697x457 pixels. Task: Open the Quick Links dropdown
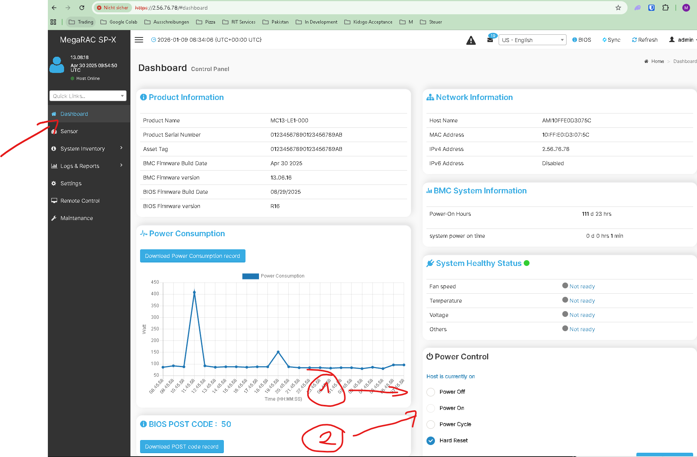pos(88,96)
